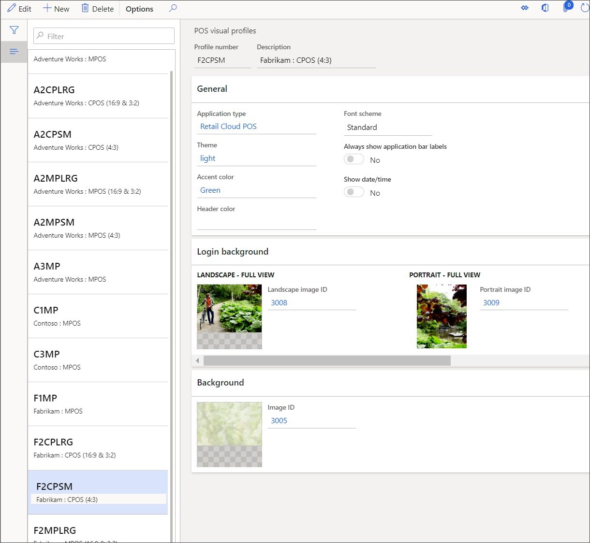Click the Background image thumbnail
Viewport: 590px width, 543px height.
(229, 434)
